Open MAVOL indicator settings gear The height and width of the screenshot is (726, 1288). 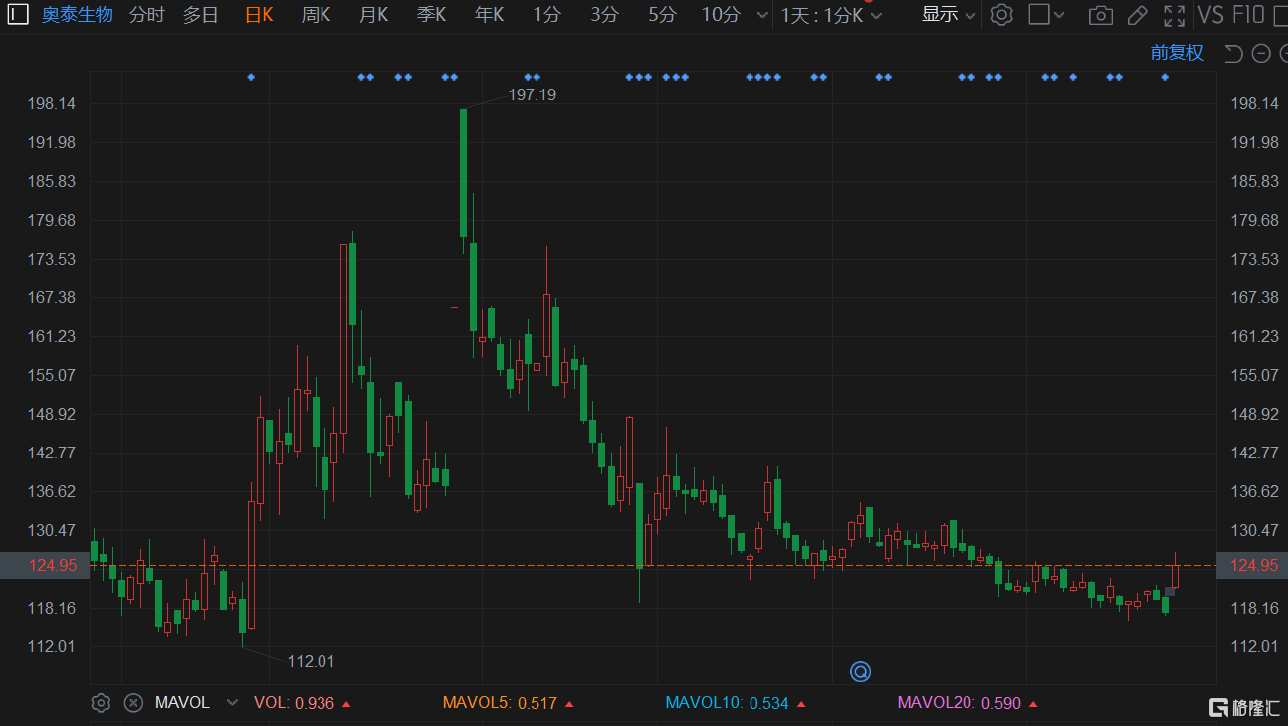click(101, 703)
